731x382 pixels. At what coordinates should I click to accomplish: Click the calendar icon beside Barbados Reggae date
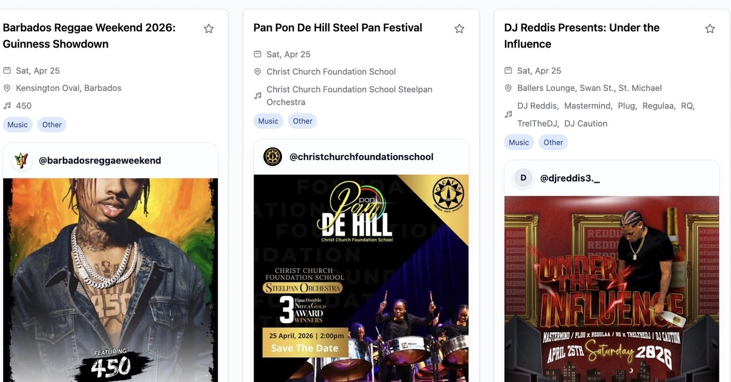tap(7, 71)
